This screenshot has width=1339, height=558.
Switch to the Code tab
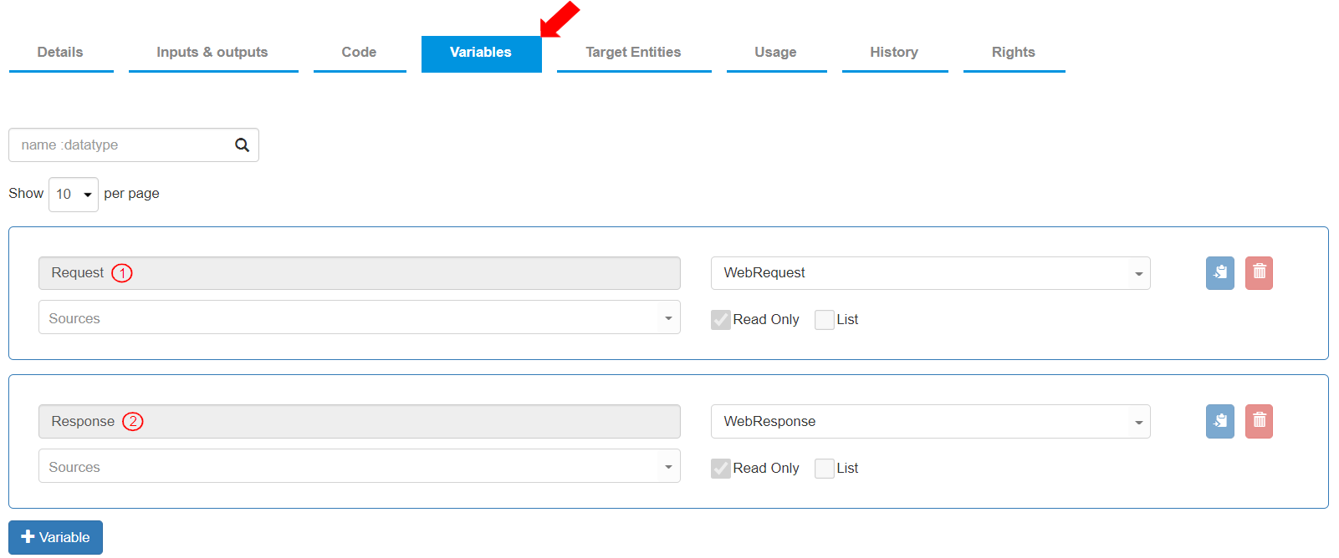tap(359, 53)
